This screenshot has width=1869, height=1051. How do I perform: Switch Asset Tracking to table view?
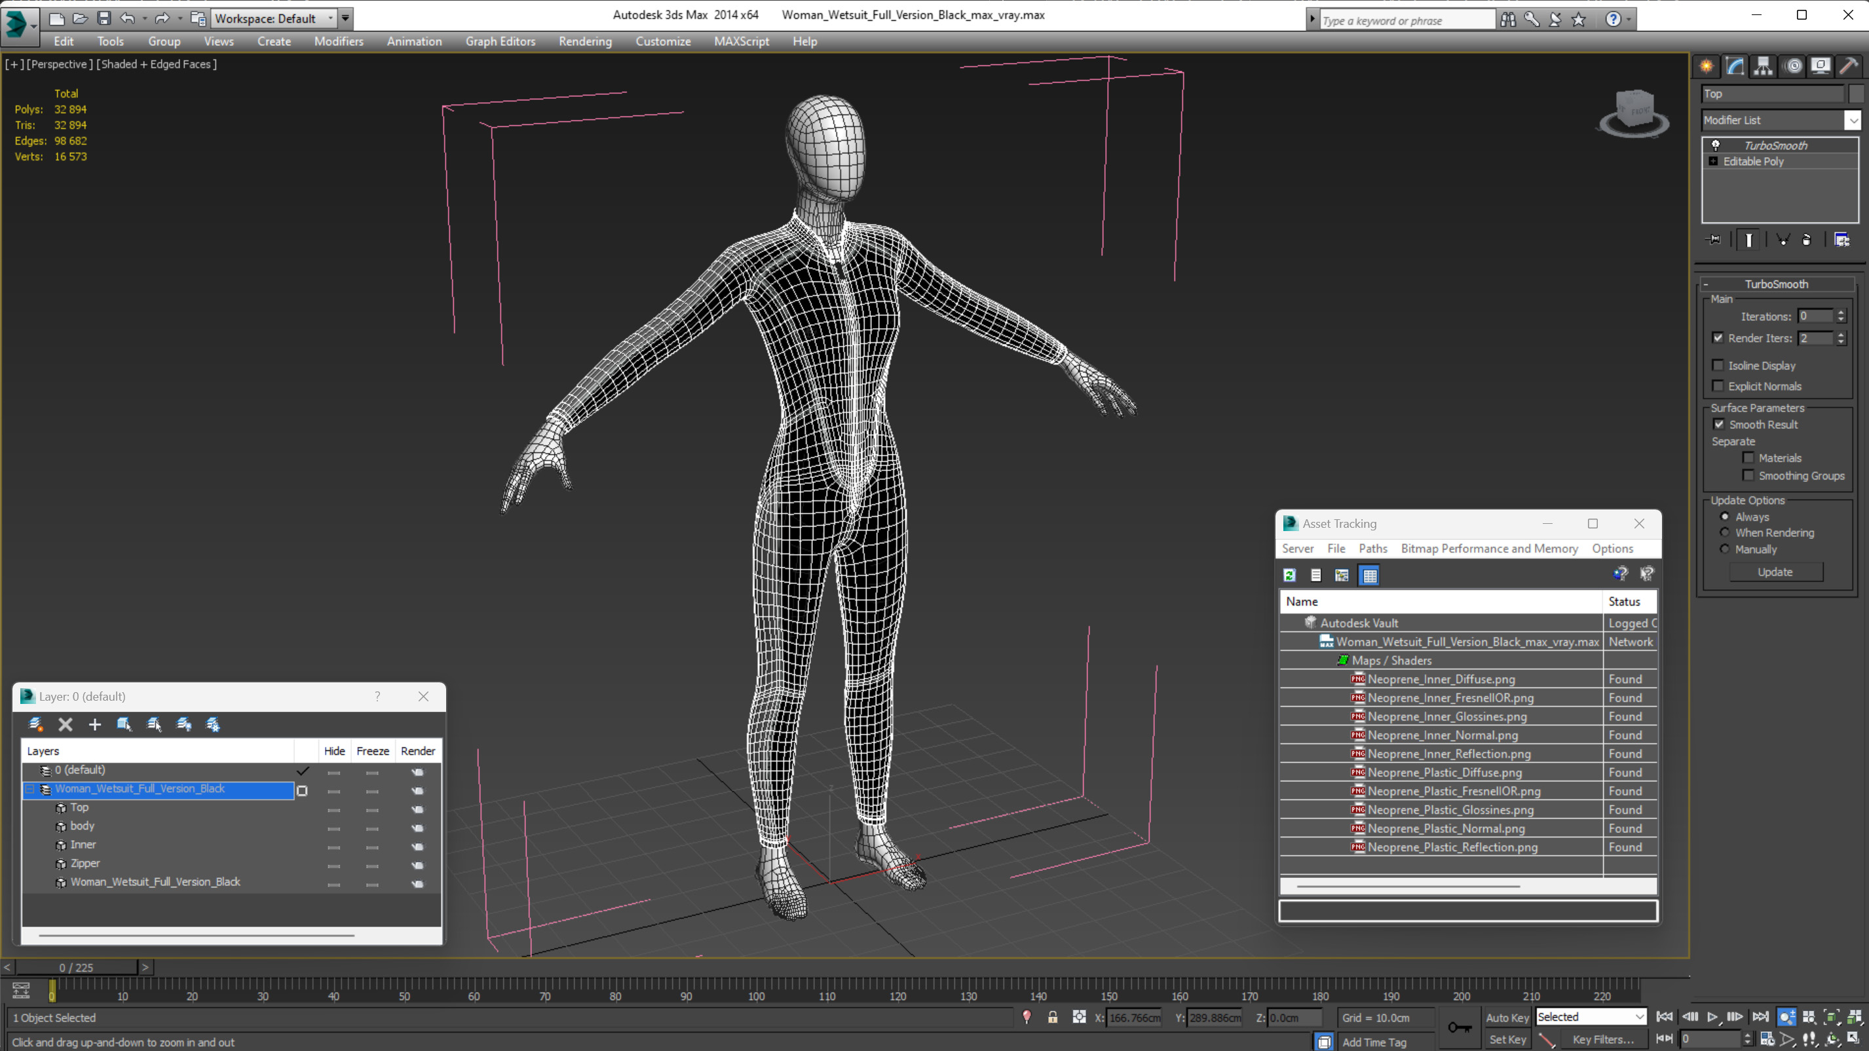1369,575
